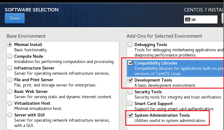
Task: Choose Compute Node base environment
Action: pos(10,56)
